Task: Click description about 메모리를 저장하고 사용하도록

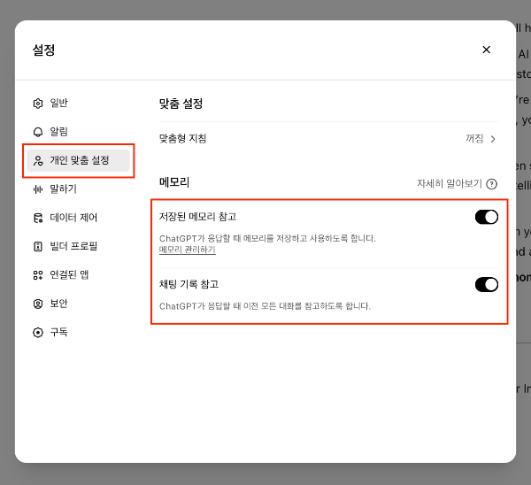Action: 267,238
